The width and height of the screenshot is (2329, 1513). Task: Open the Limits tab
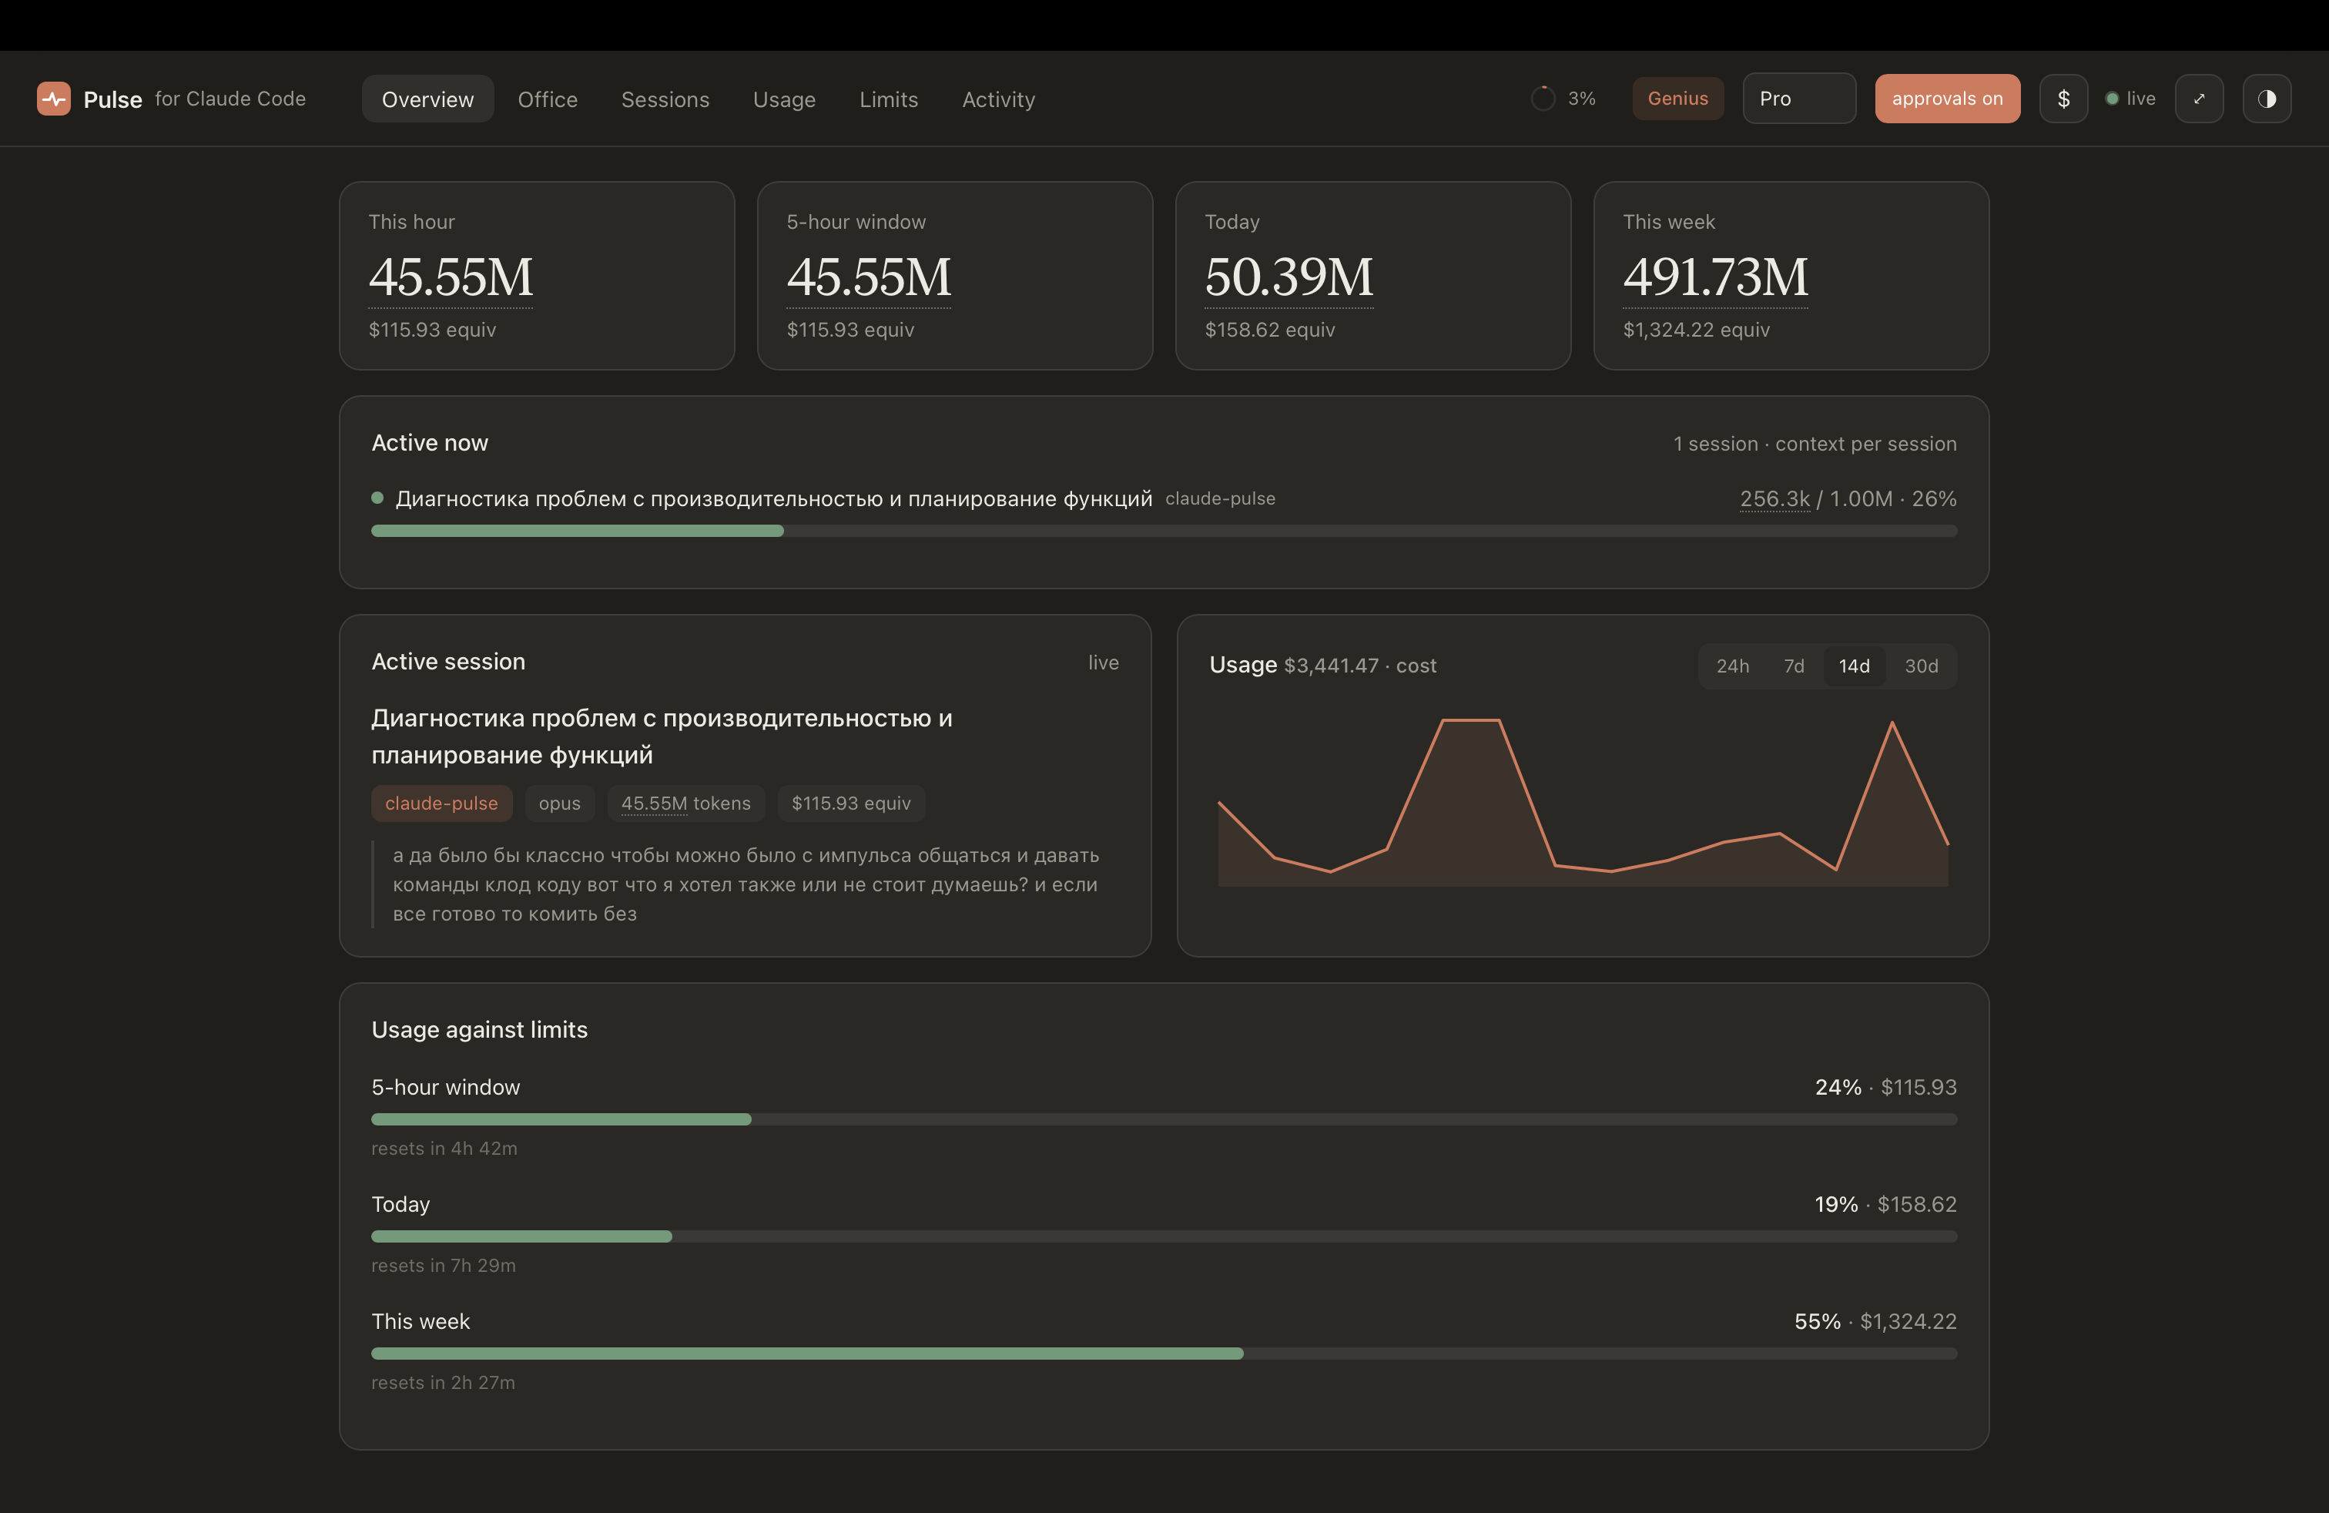click(x=889, y=99)
